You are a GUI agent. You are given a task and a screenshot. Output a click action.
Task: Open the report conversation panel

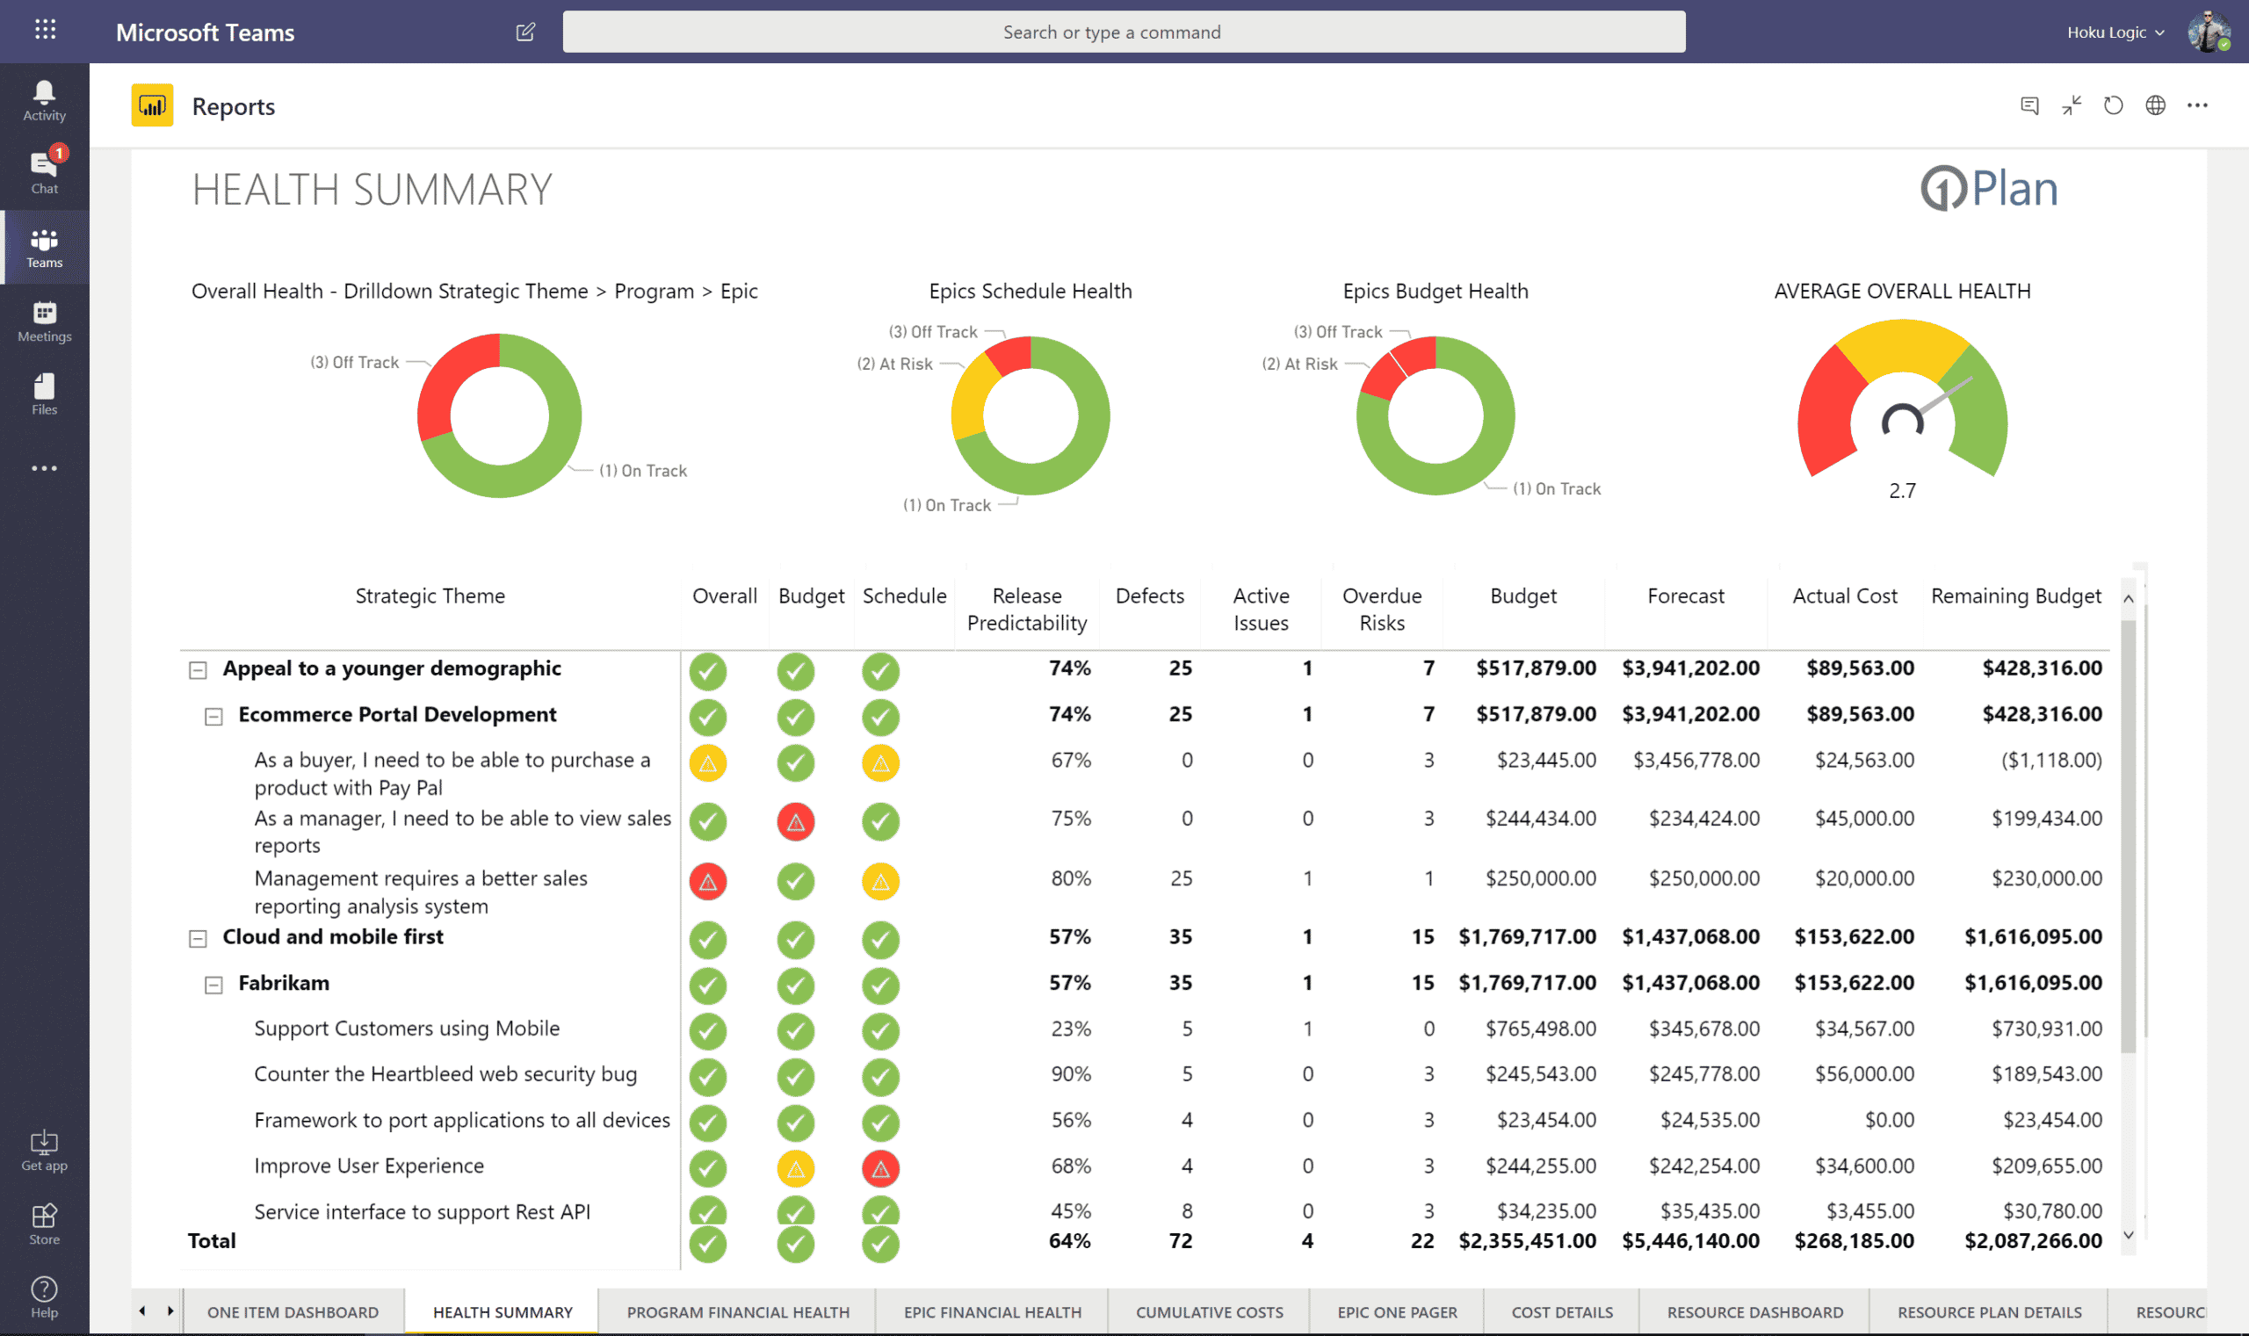(x=2029, y=105)
